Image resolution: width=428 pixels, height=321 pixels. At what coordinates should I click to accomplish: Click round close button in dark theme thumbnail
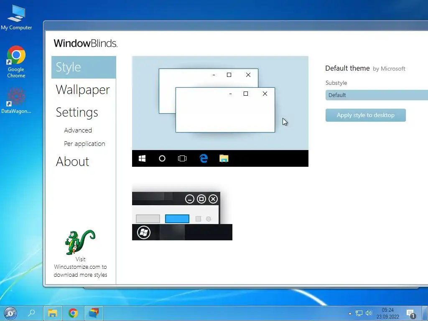pyautogui.click(x=213, y=199)
